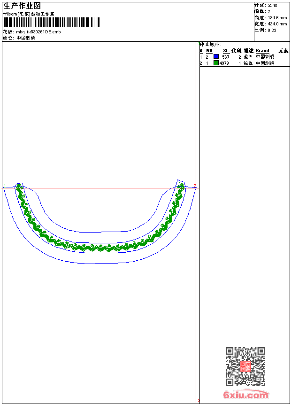The height and width of the screenshot is (404, 291).
Task: Click the 5548 stitch count value
Action: coord(272,6)
